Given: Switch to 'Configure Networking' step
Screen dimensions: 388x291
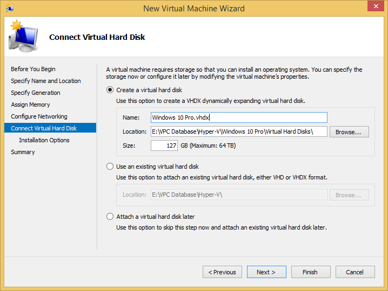Looking at the screenshot, I should click(x=39, y=116).
